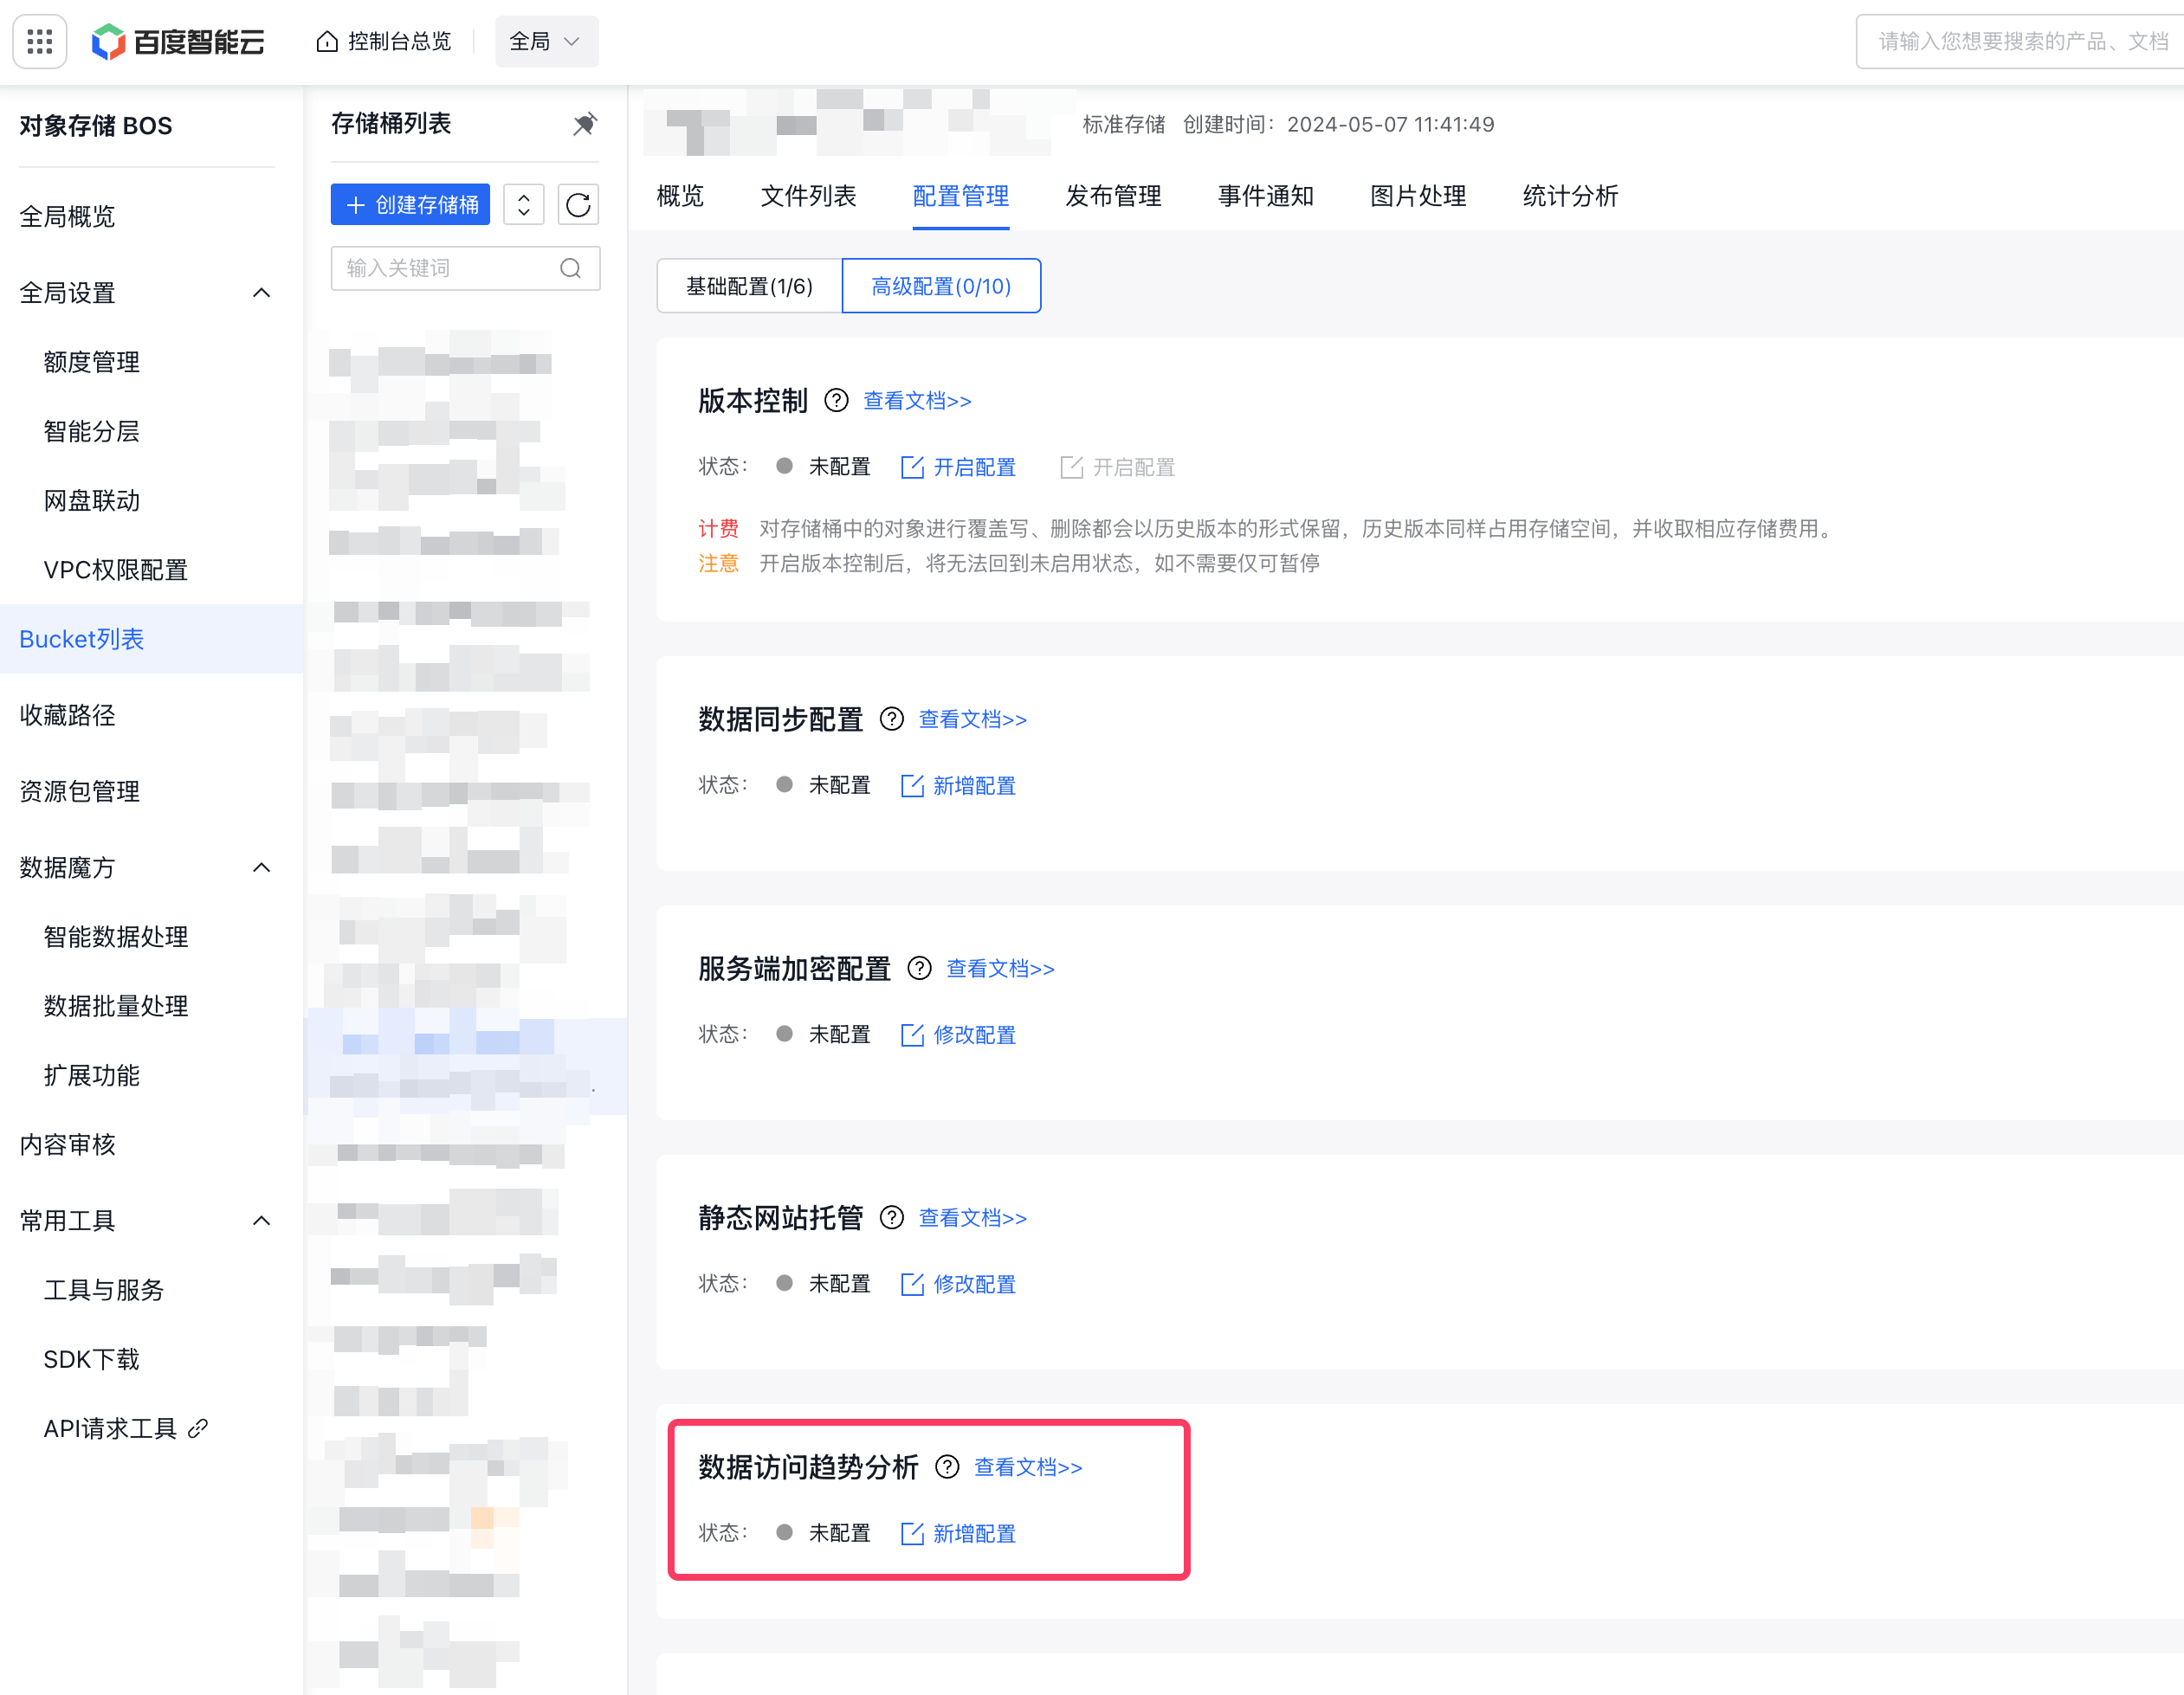2184x1695 pixels.
Task: Open 智能数据处理
Action: [x=115, y=937]
